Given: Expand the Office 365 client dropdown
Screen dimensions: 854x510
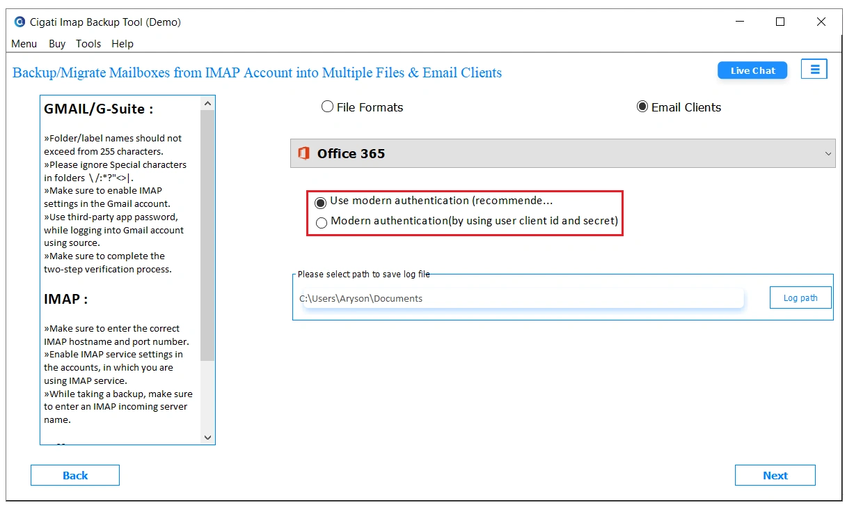Looking at the screenshot, I should pos(562,153).
